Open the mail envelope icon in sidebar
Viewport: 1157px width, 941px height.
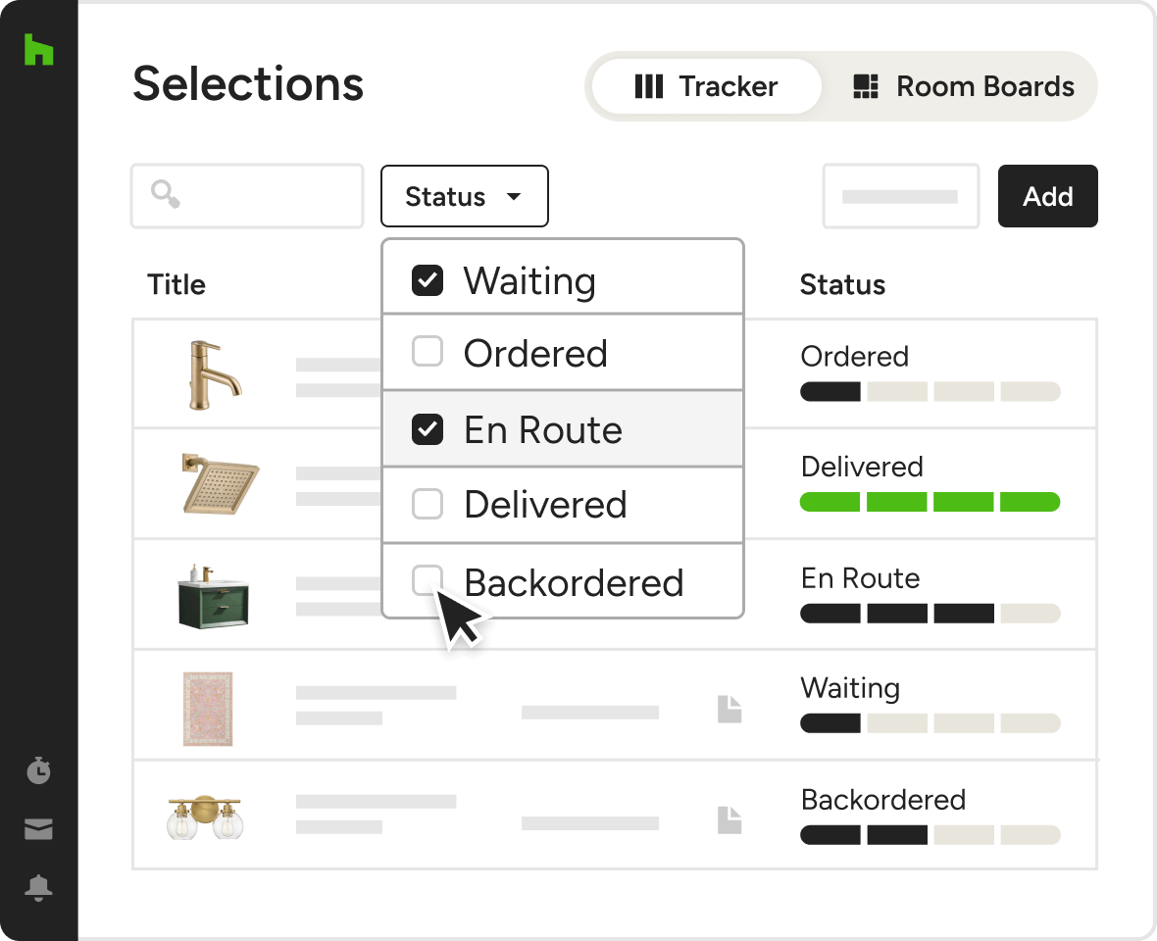[x=38, y=829]
